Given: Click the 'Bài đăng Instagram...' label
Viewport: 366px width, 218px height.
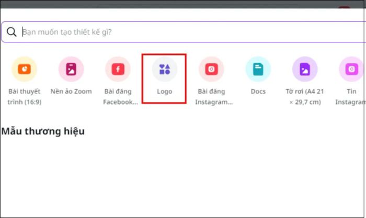Looking at the screenshot, I should 214,97.
